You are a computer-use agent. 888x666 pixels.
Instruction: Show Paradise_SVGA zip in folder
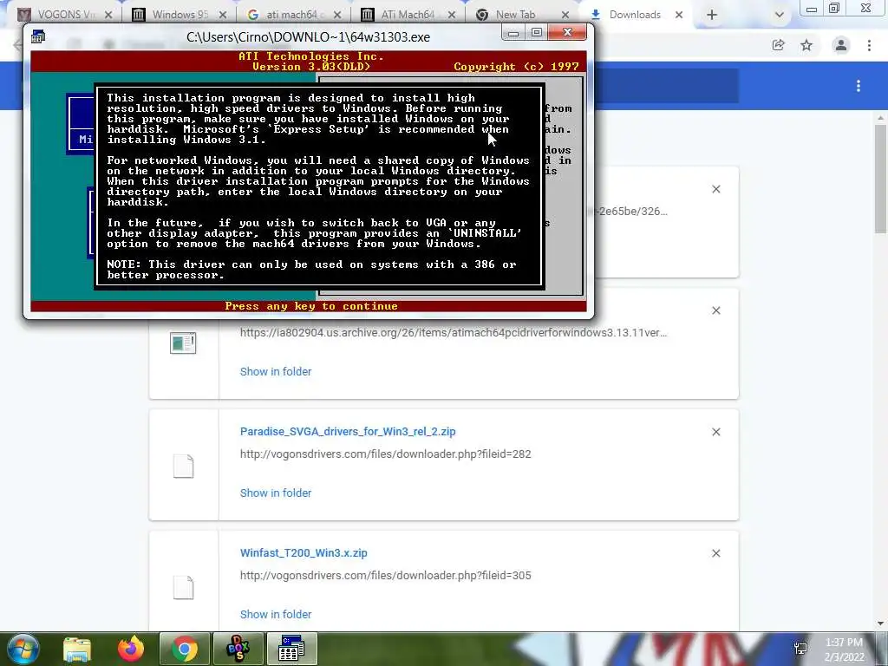[x=276, y=493]
